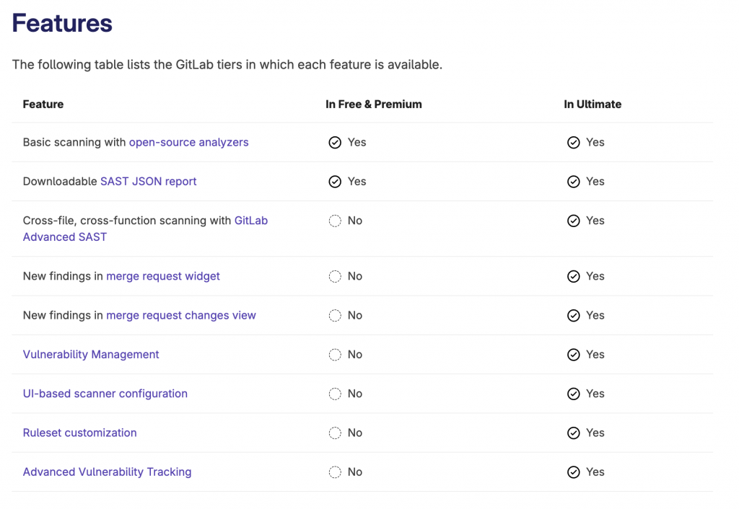Screen dimensions: 739x509
Task: Click Ultimate check icon for Vulnerability Management row
Action: tap(574, 355)
